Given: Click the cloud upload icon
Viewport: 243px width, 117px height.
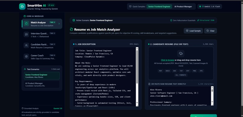Looking at the screenshot, I should [181, 54].
